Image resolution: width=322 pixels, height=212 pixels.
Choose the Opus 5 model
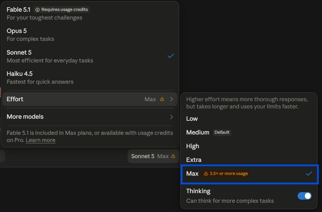[x=90, y=35]
